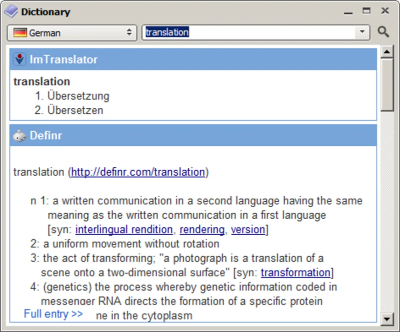Follow the version synonym link
The width and height of the screenshot is (400, 332).
(247, 230)
